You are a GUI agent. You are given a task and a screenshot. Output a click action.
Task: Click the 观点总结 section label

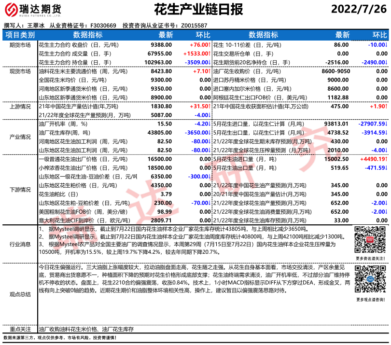point(20,293)
